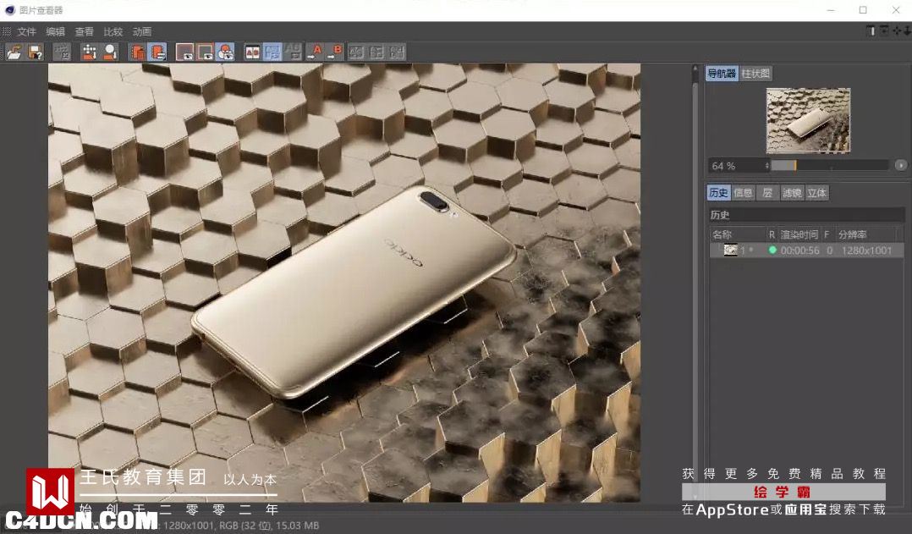Select history entry 1 thumbnail
This screenshot has width=912, height=534.
[731, 250]
